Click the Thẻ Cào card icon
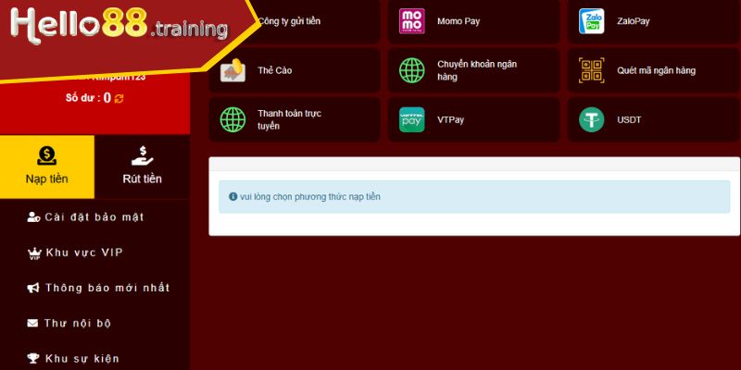This screenshot has width=741, height=370. click(x=233, y=70)
